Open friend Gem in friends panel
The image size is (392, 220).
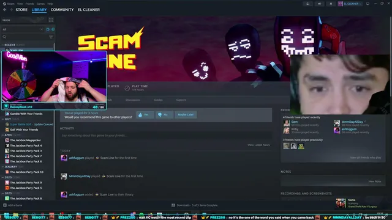click(295, 122)
